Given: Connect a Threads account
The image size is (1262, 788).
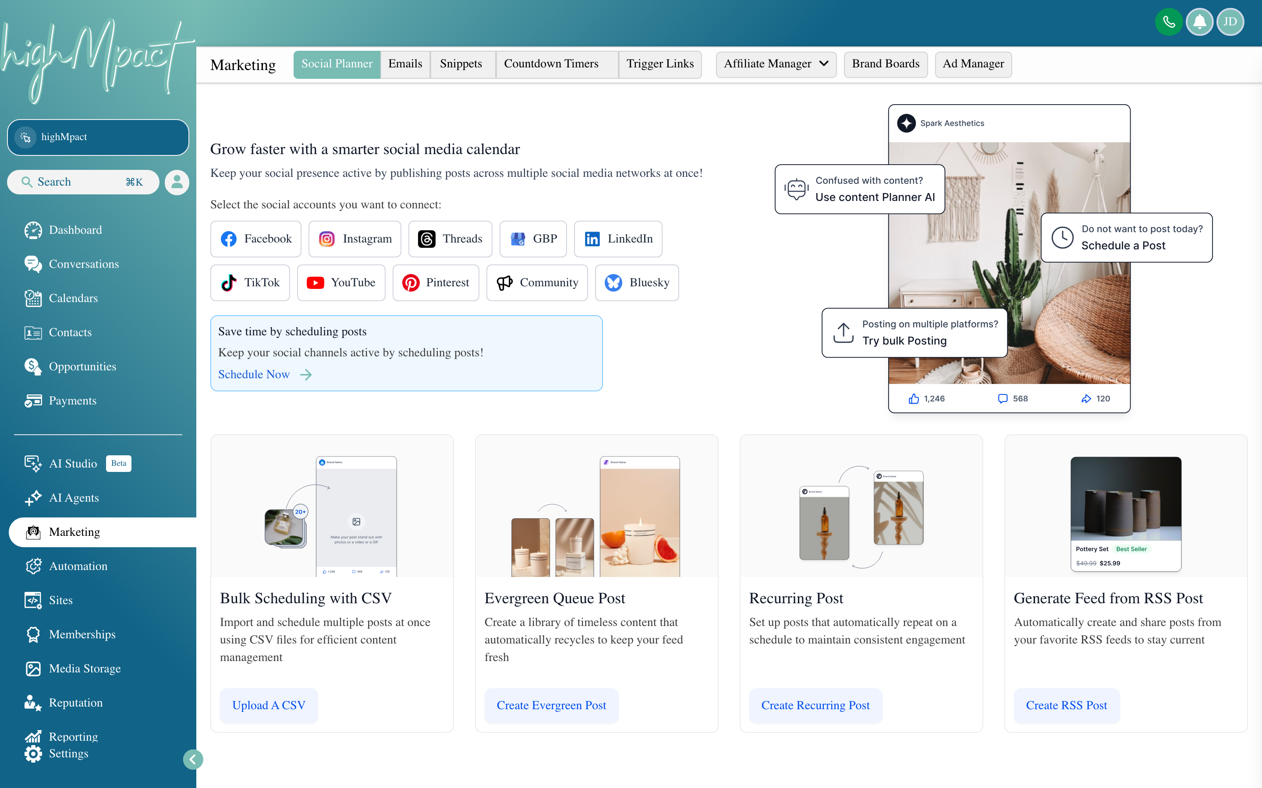Looking at the screenshot, I should click(450, 239).
